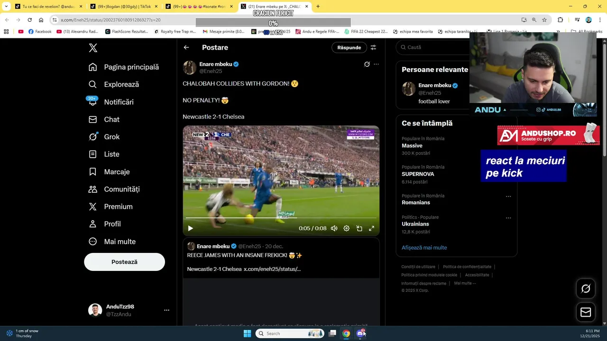Viewport: 607px width, 341px height.
Task: Open browser extensions puzzle icon
Action: (561, 20)
